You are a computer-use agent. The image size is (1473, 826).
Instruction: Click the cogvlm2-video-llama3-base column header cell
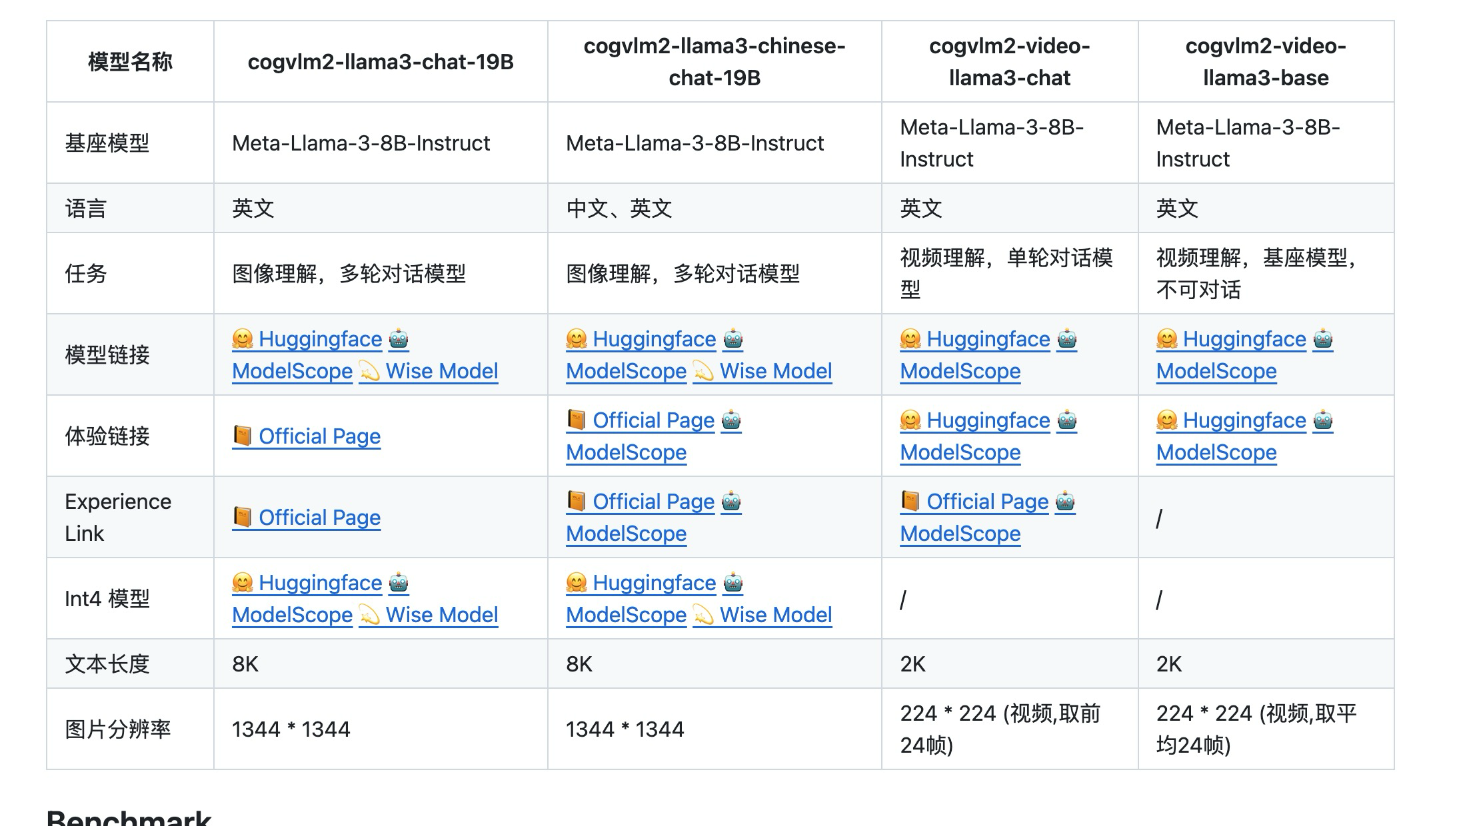pos(1265,62)
